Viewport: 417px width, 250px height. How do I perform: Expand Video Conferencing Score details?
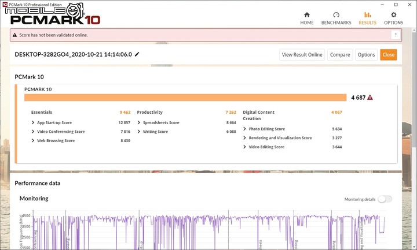[x=33, y=132]
